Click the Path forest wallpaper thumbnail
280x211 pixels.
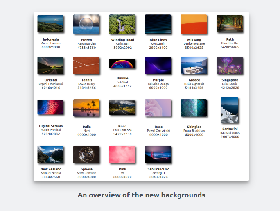(230, 24)
